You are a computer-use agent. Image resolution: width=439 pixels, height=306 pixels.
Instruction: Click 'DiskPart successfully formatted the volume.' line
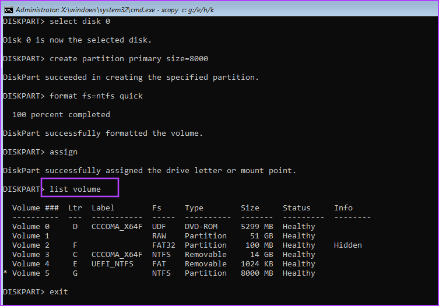pos(103,133)
